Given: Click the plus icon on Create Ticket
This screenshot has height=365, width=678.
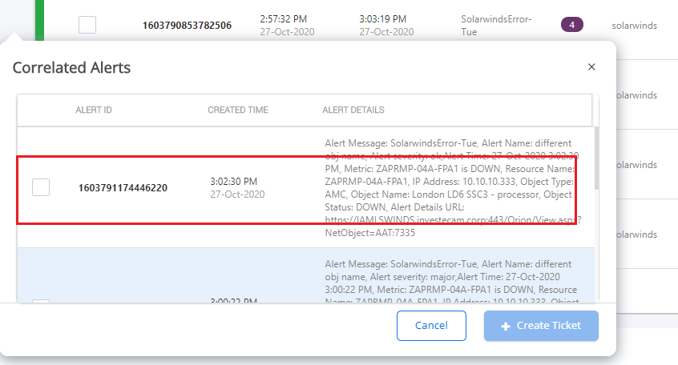Looking at the screenshot, I should tap(506, 326).
